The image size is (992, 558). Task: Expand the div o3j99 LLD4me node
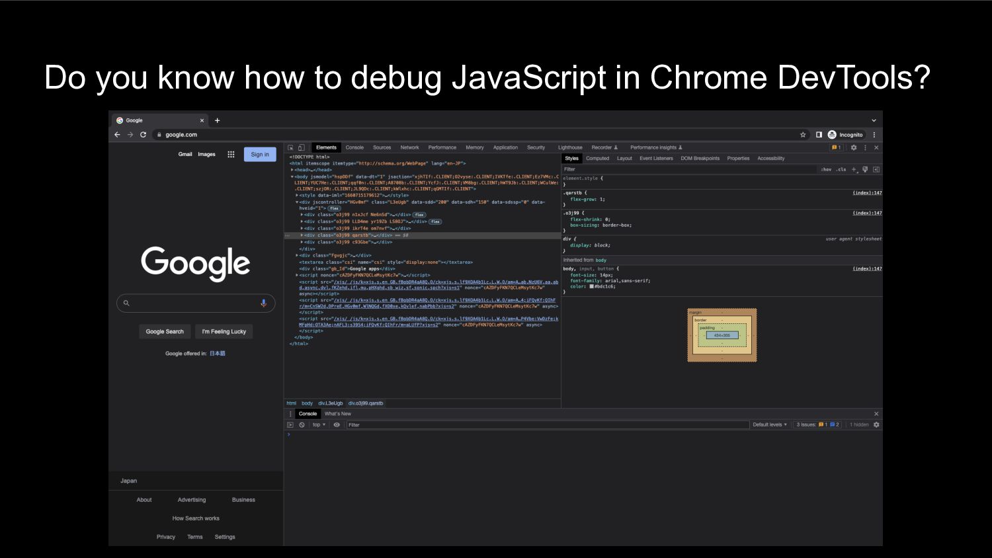coord(302,221)
